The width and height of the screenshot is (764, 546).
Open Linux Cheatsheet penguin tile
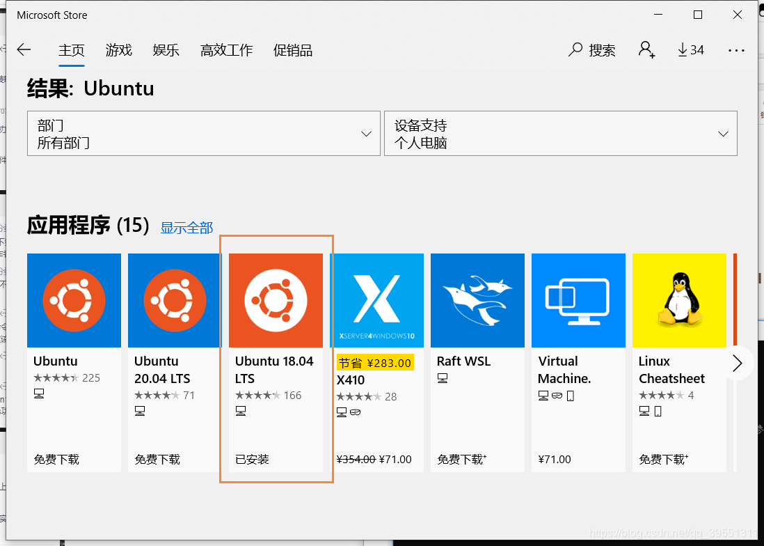[679, 300]
